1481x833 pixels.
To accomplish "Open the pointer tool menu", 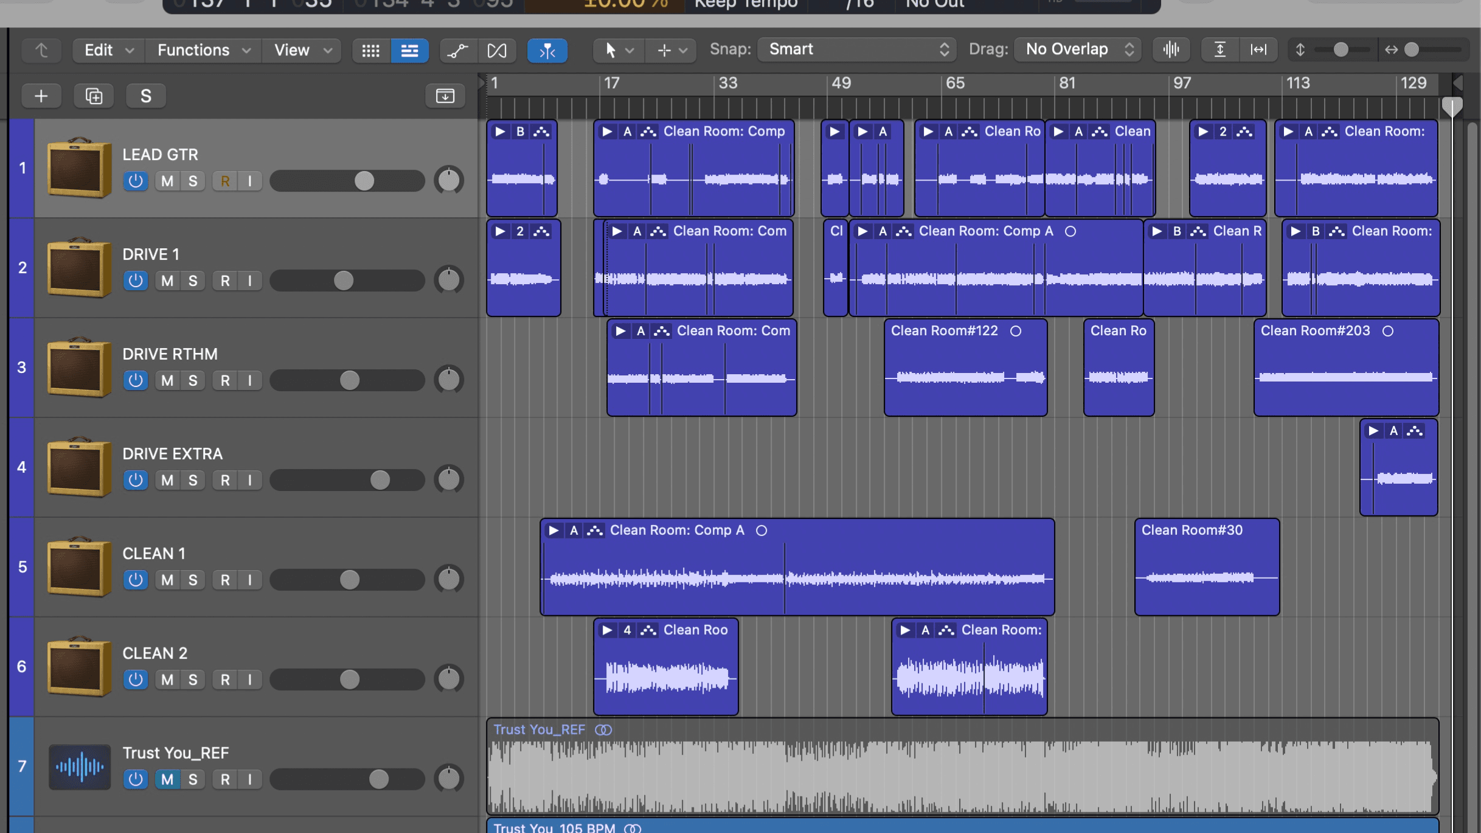I will coord(619,50).
